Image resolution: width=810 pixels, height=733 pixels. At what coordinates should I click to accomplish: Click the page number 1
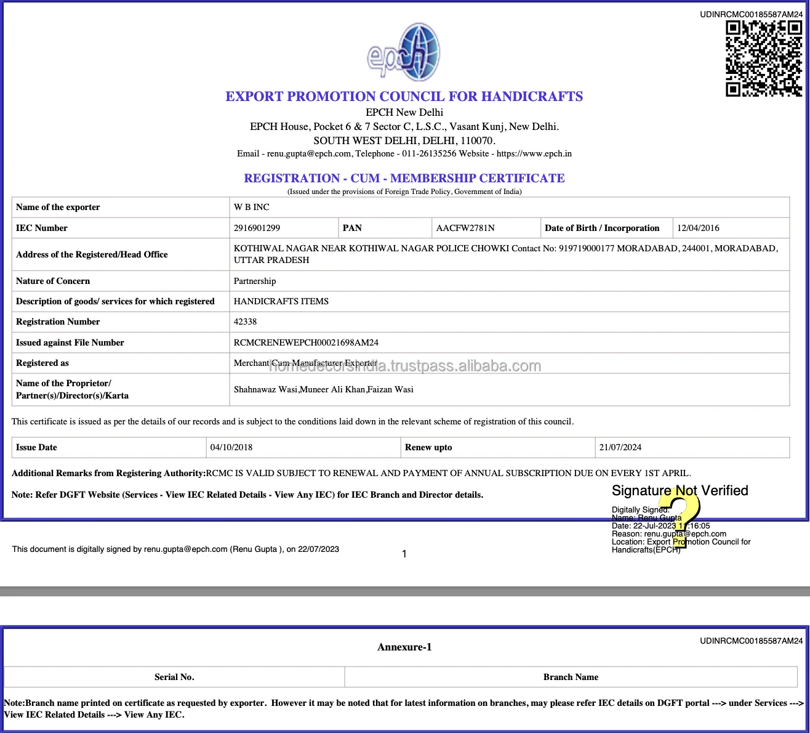[404, 554]
